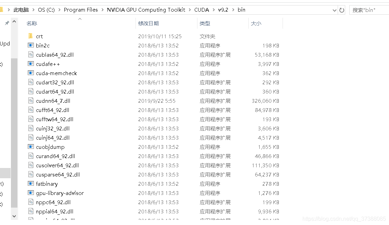Click the 文件夹 type of crt
389x225 pixels.
[x=207, y=37]
